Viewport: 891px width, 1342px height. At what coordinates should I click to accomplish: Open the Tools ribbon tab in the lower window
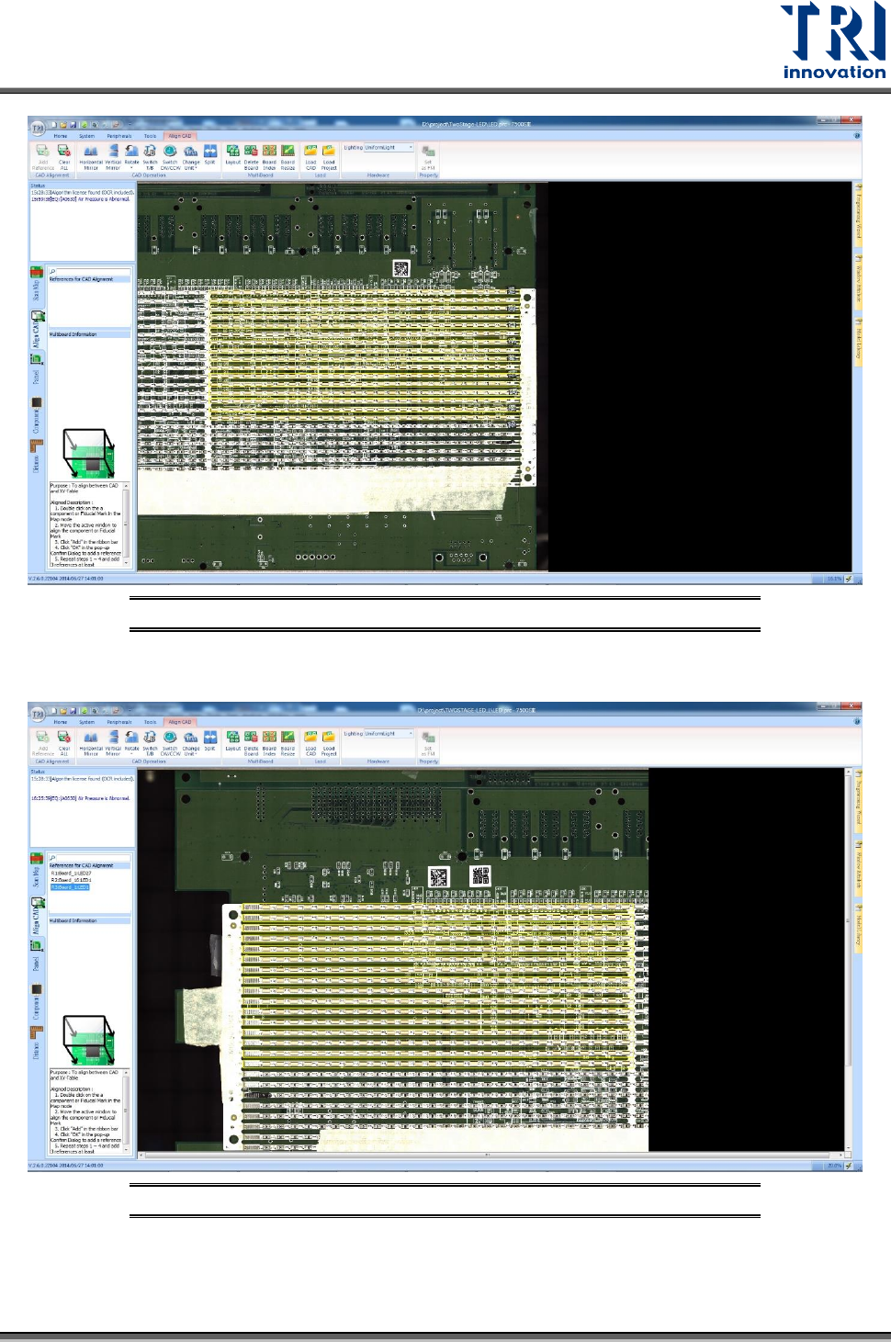150,722
